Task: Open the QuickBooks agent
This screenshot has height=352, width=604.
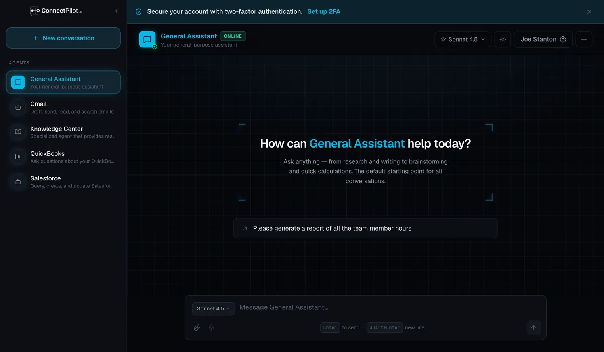Action: click(x=63, y=157)
